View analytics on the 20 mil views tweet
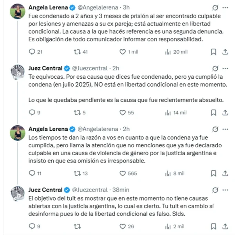235x235 pixels. pos(168,52)
